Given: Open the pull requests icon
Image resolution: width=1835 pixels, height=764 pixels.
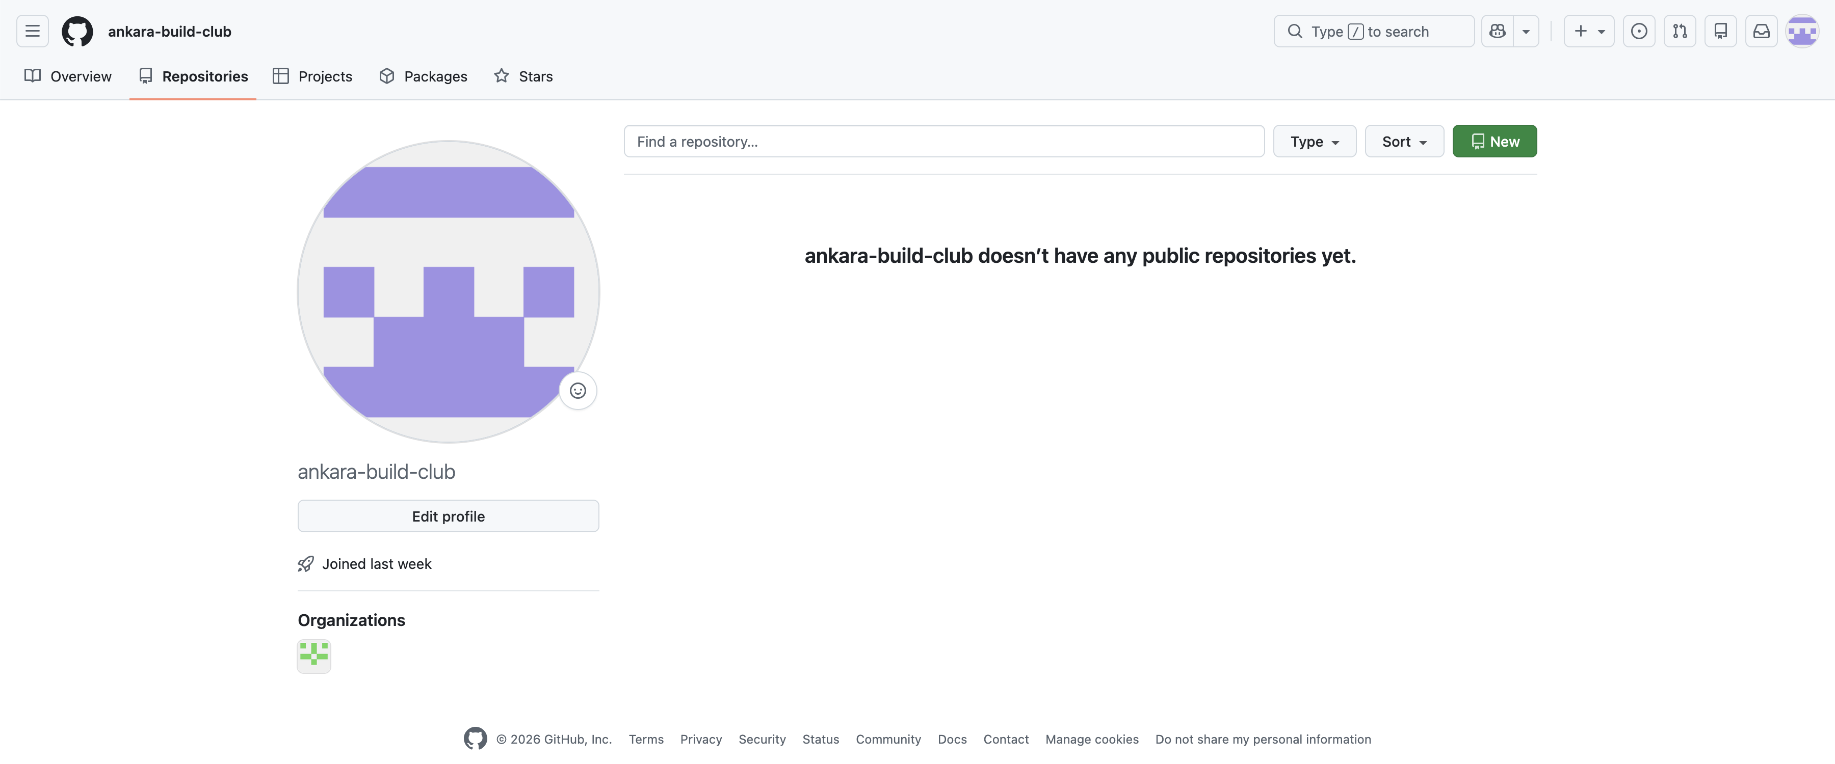Looking at the screenshot, I should (1680, 31).
